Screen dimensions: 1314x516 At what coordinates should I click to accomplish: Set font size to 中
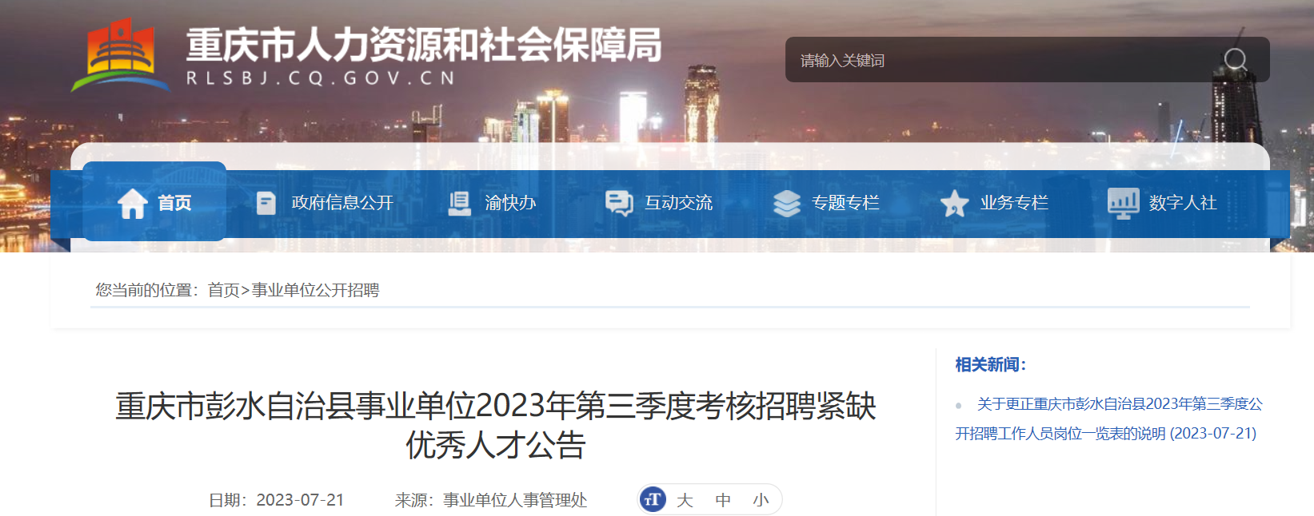coord(723,500)
